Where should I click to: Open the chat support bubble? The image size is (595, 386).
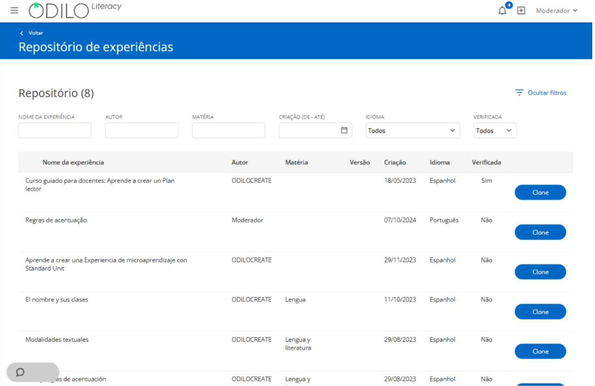point(33,372)
